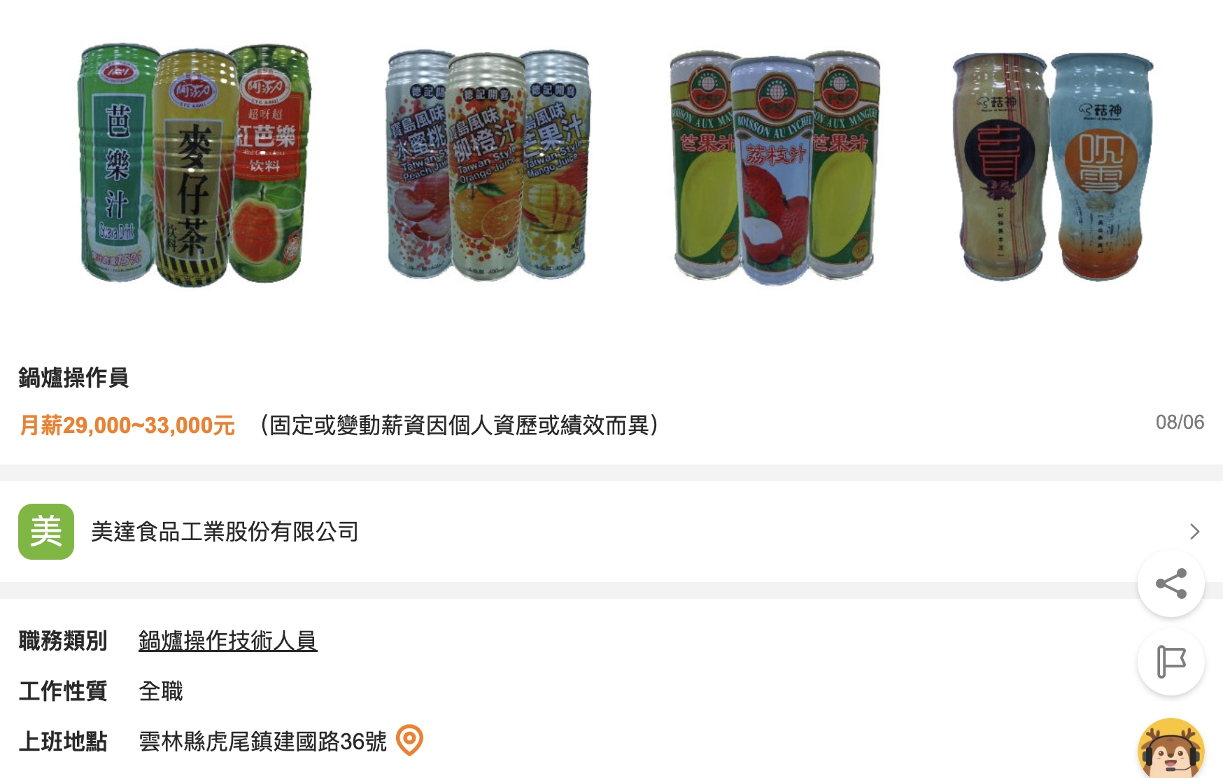Click the 08/06 posting date
This screenshot has width=1223, height=778.
tap(1180, 423)
